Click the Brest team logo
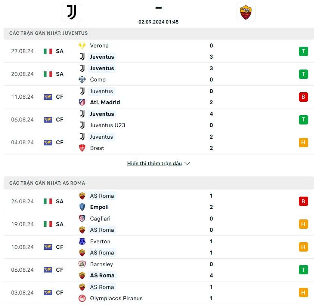Screen dimensions: 319x308 [82, 148]
